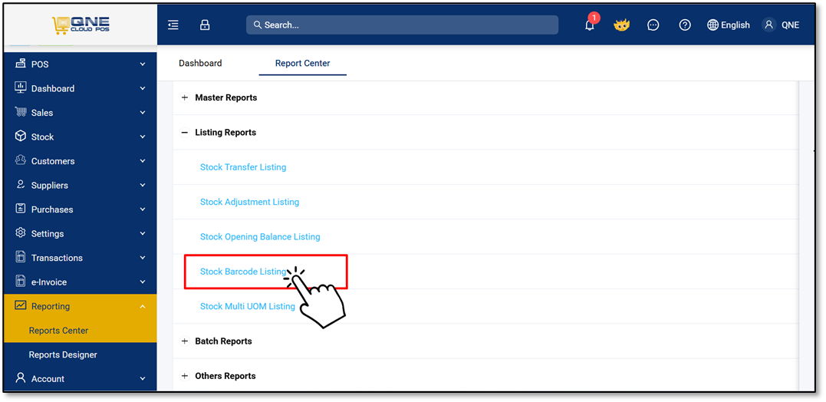Click the Suppliers person icon in sidebar
The height and width of the screenshot is (402, 826).
click(x=21, y=184)
